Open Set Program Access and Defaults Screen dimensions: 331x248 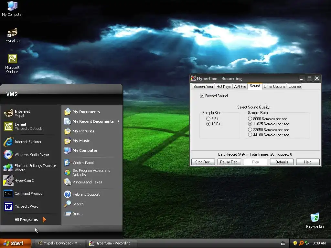(x=92, y=172)
